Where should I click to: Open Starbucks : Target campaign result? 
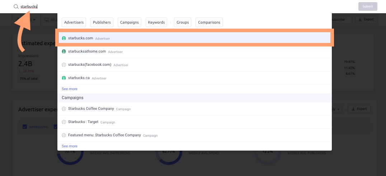click(x=194, y=122)
